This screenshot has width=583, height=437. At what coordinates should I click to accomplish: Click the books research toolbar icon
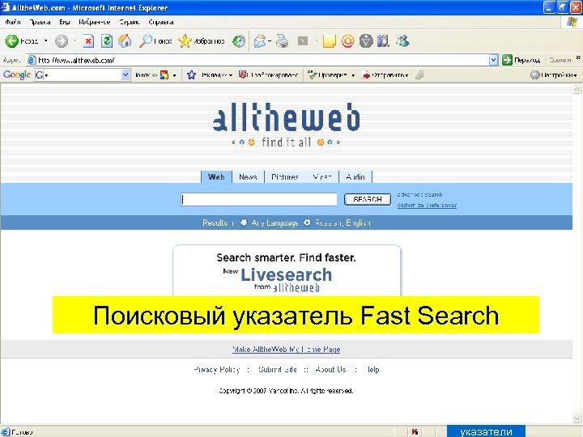coord(383,41)
